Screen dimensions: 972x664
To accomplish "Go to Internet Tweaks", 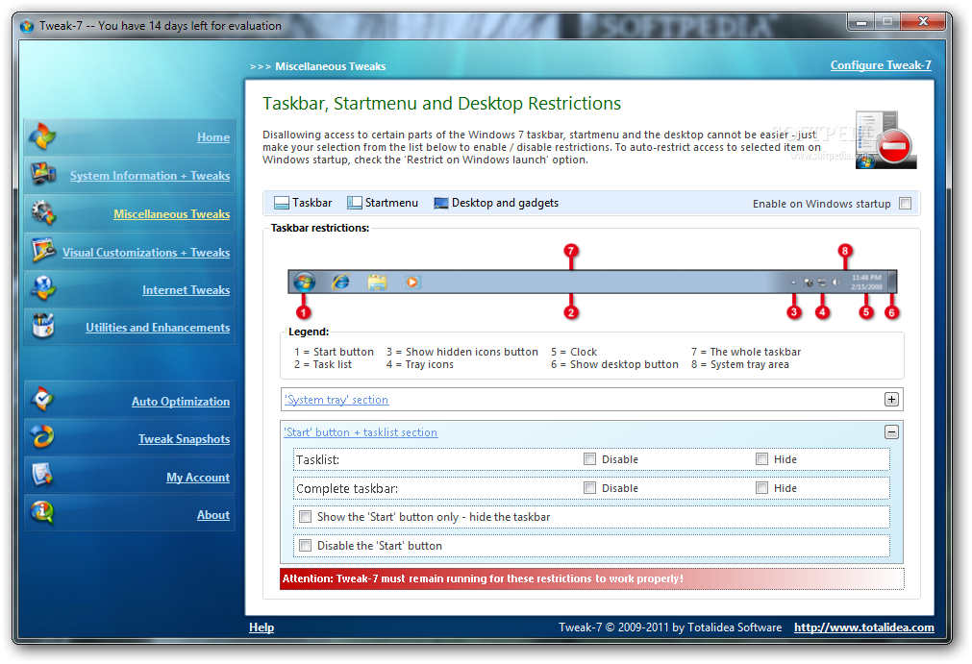I will [x=186, y=290].
